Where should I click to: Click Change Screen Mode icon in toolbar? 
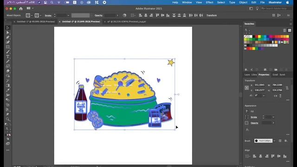8,144
